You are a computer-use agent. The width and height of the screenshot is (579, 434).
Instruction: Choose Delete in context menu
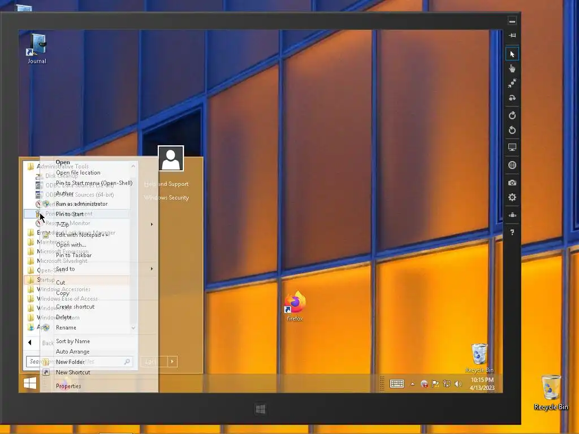(x=63, y=317)
